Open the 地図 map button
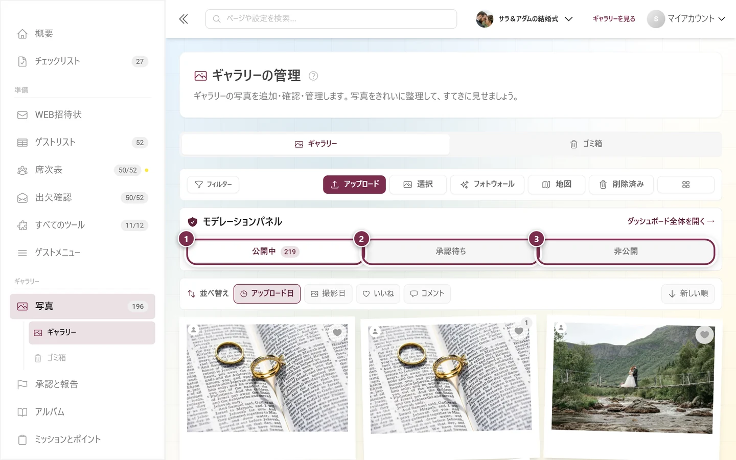The height and width of the screenshot is (460, 736). tap(557, 185)
